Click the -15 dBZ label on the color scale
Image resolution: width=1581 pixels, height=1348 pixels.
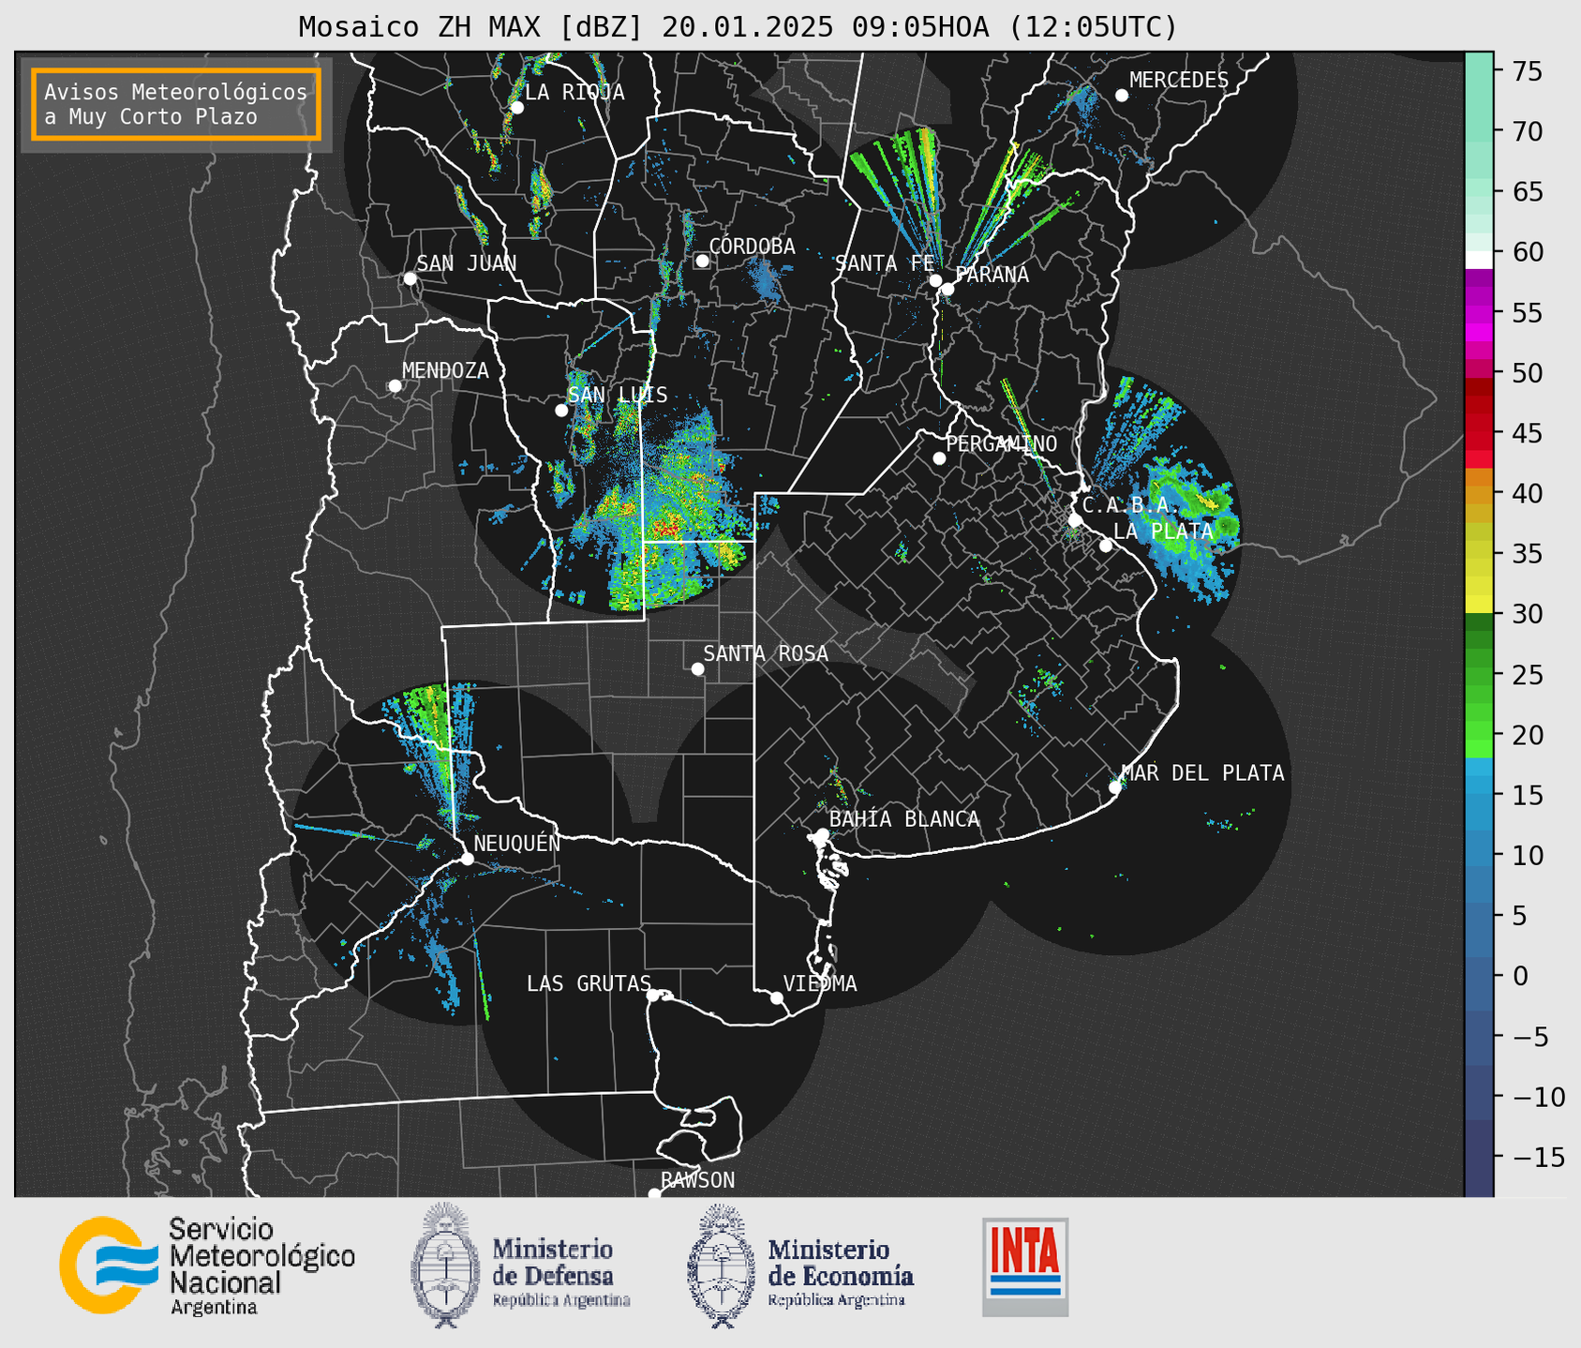[1539, 1157]
